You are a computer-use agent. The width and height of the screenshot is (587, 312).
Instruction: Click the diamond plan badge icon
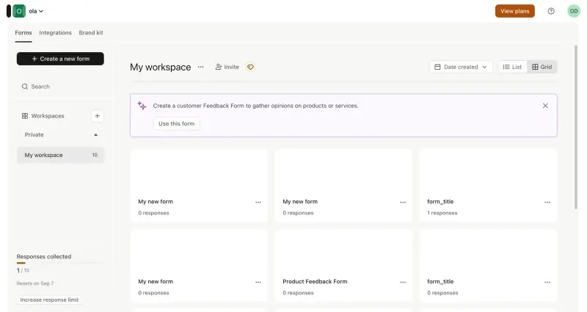click(x=250, y=67)
